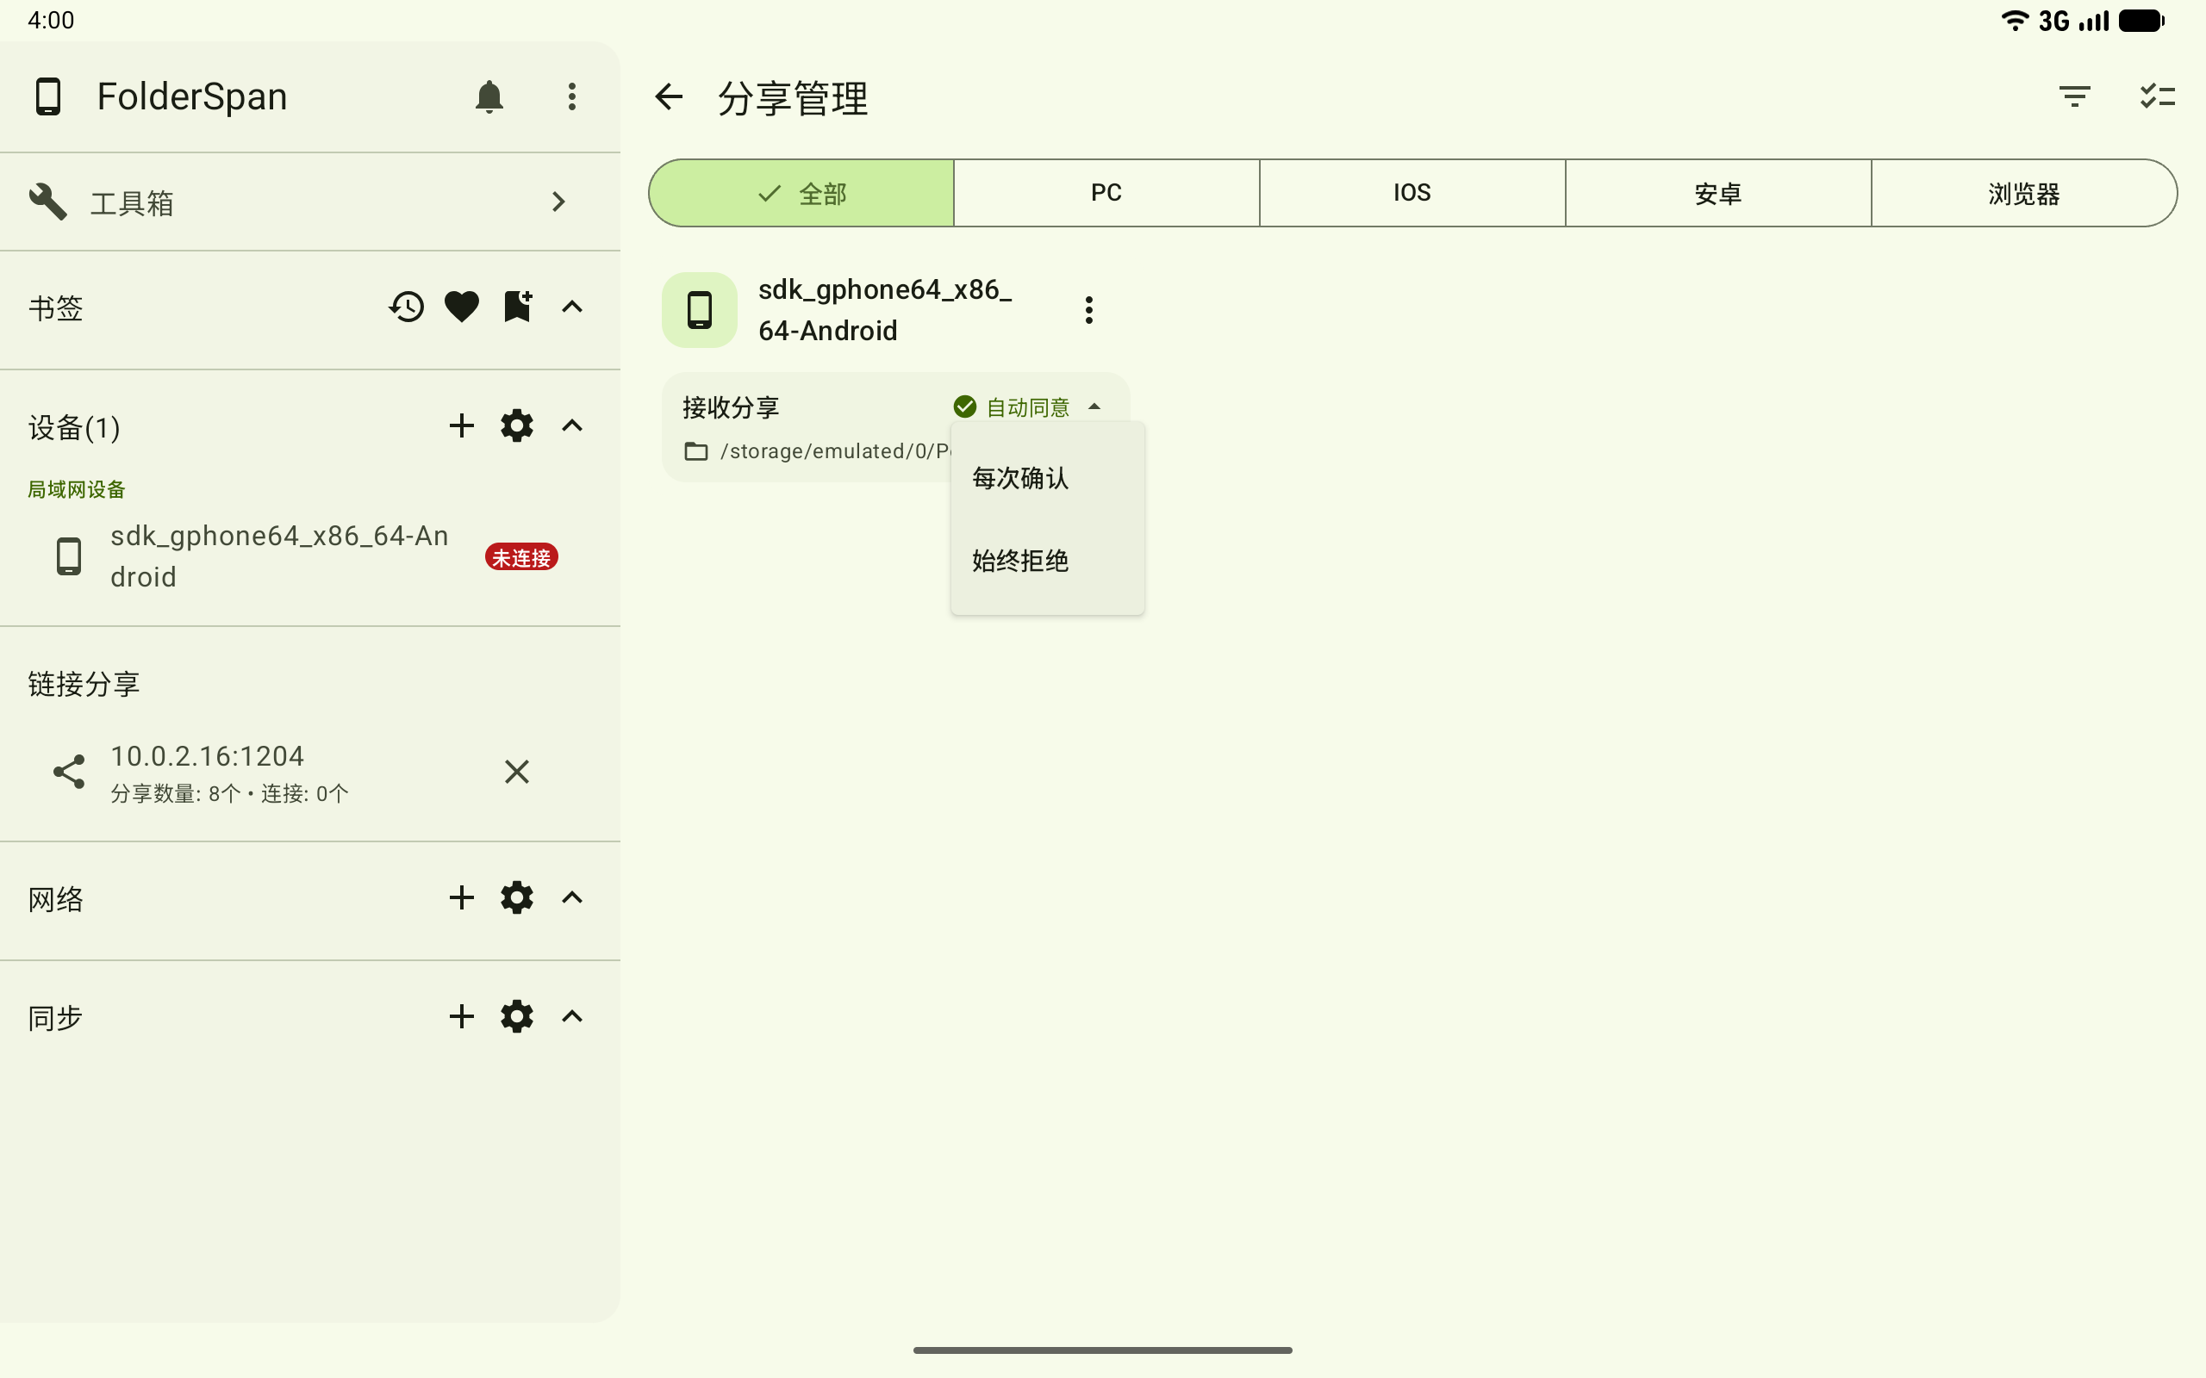Click the 局域网设备 label
The width and height of the screenshot is (2206, 1378).
click(x=77, y=489)
